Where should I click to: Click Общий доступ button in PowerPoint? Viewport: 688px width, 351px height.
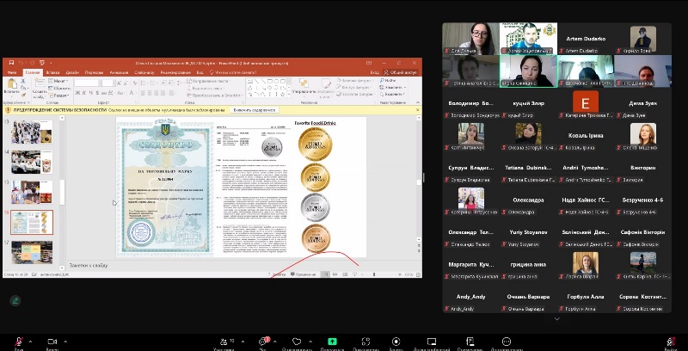coord(402,73)
